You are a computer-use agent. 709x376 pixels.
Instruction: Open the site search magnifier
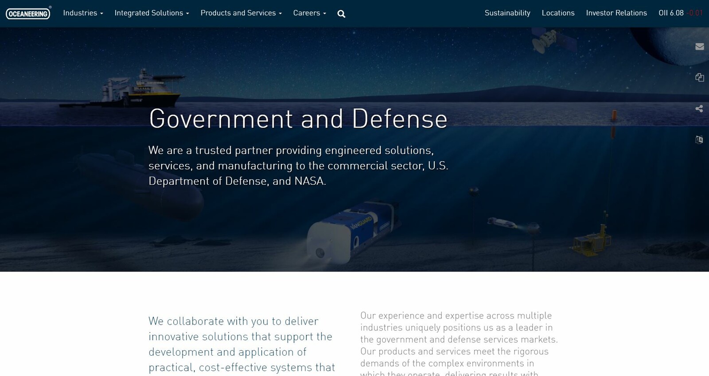pyautogui.click(x=341, y=14)
